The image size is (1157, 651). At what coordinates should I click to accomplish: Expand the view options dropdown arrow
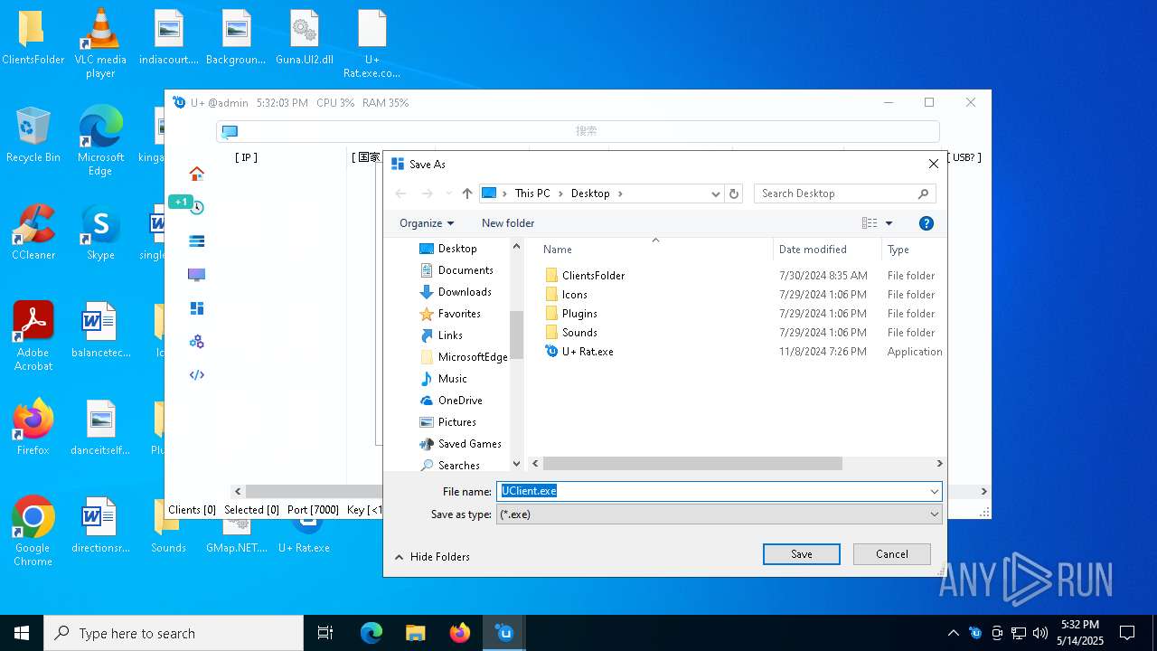pos(889,223)
